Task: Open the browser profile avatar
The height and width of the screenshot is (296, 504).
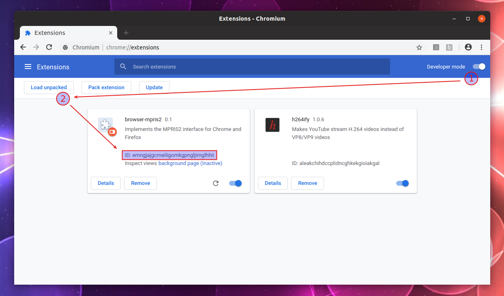Action: (468, 47)
